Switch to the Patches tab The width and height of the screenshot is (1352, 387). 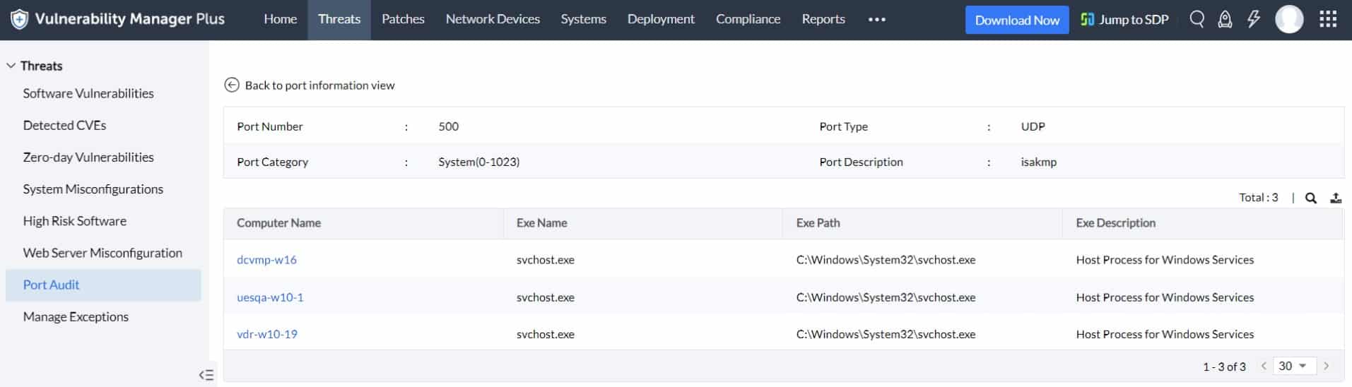point(403,19)
